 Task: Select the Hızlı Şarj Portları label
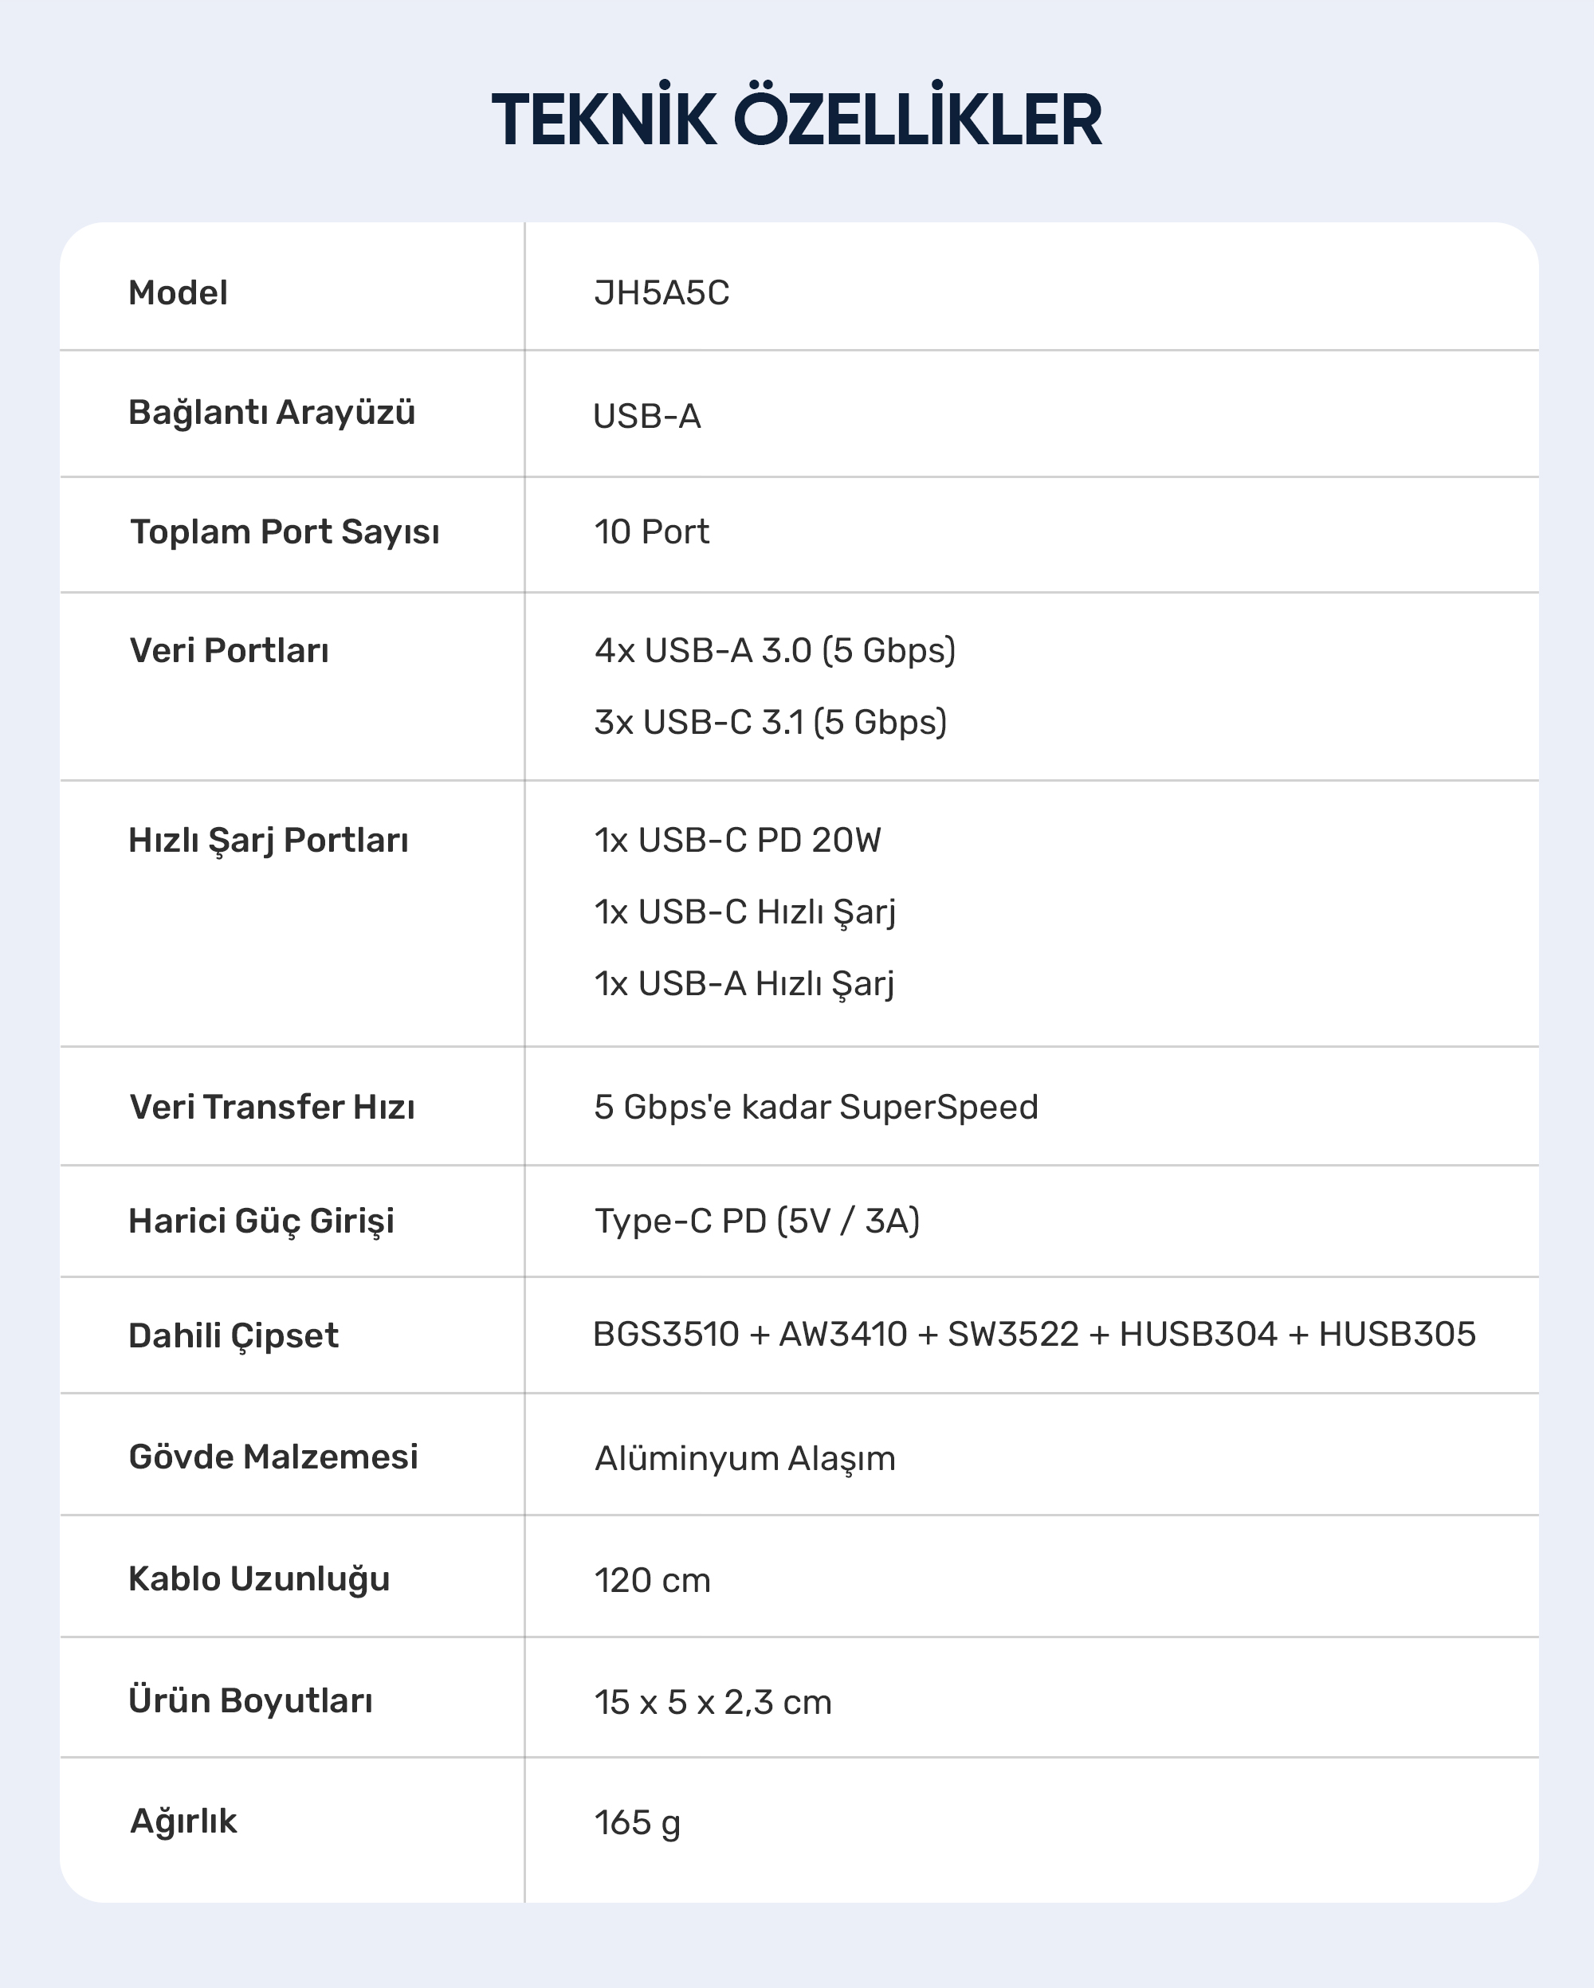(x=269, y=840)
